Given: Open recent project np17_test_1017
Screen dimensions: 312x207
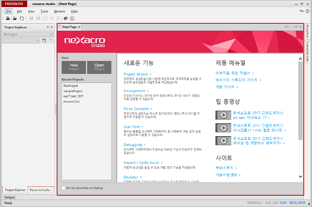Looking at the screenshot, I should coord(73,96).
